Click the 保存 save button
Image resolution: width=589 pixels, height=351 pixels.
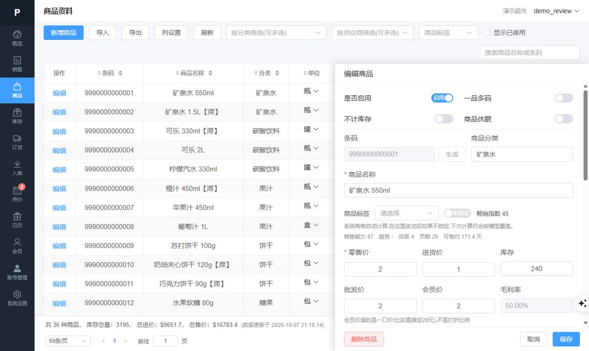coord(566,339)
